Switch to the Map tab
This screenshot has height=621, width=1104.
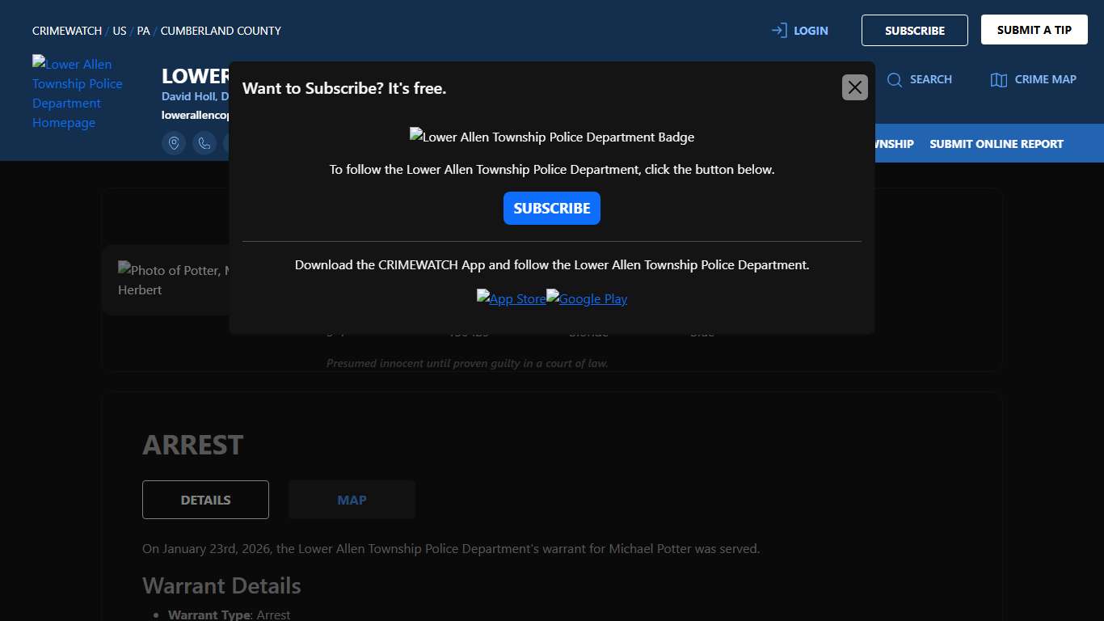(x=352, y=500)
